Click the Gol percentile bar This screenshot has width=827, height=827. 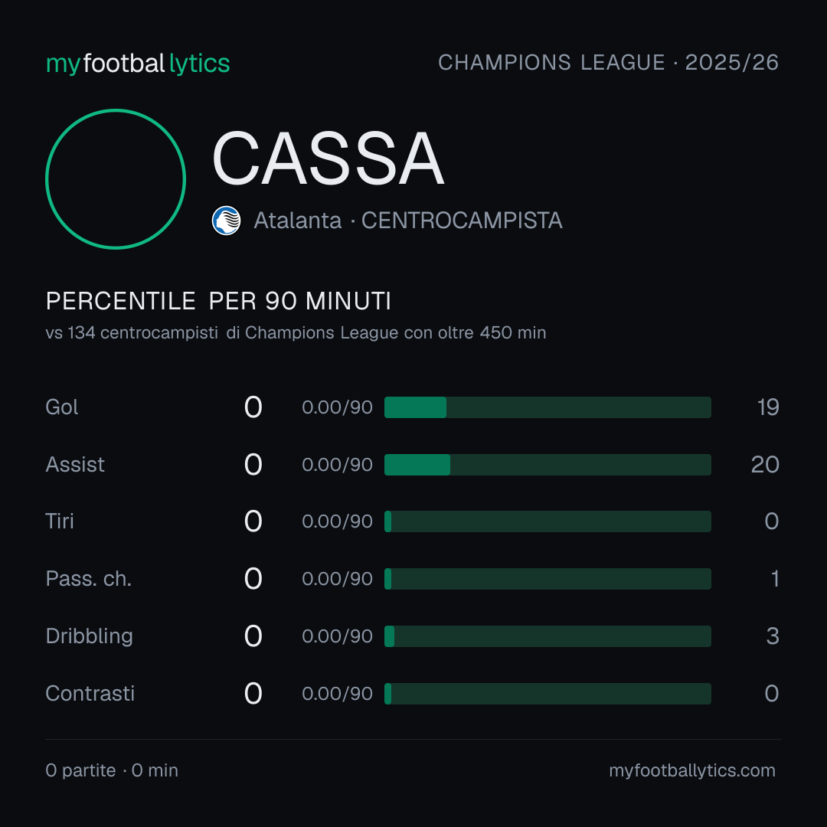548,407
